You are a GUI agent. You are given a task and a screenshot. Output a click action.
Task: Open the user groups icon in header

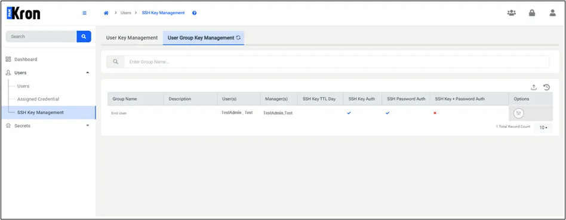(x=512, y=13)
